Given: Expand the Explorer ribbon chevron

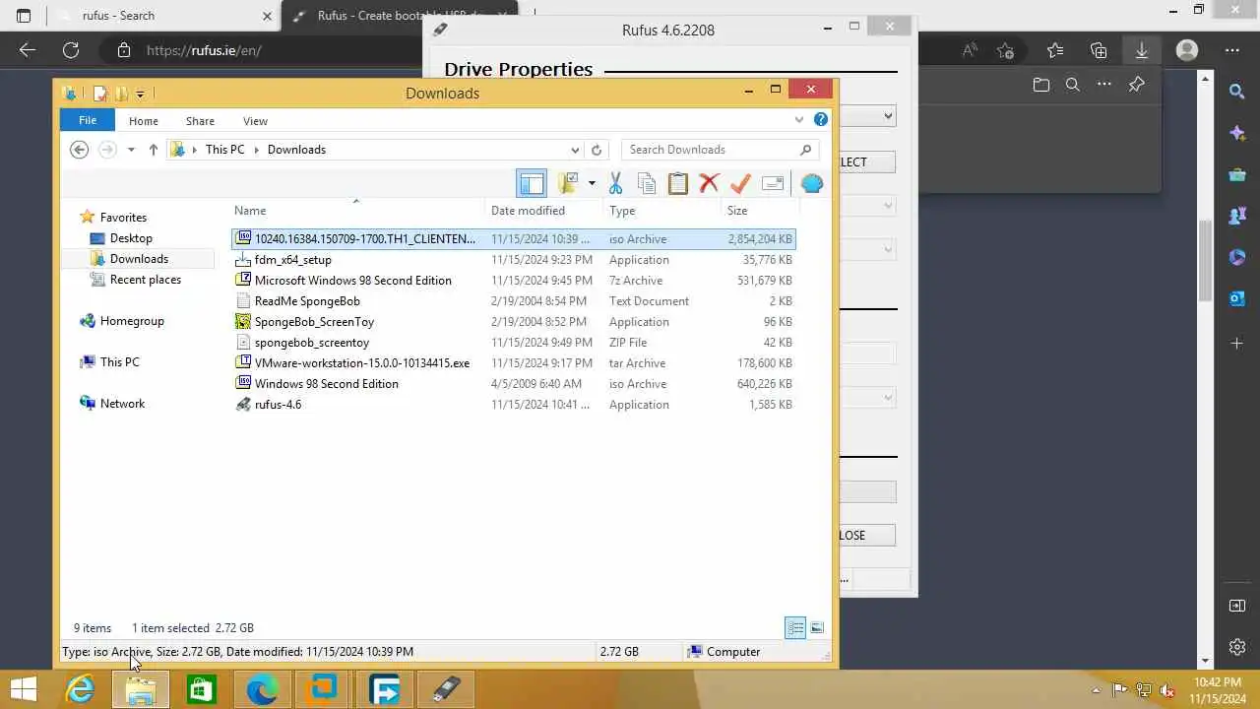Looking at the screenshot, I should tap(799, 119).
